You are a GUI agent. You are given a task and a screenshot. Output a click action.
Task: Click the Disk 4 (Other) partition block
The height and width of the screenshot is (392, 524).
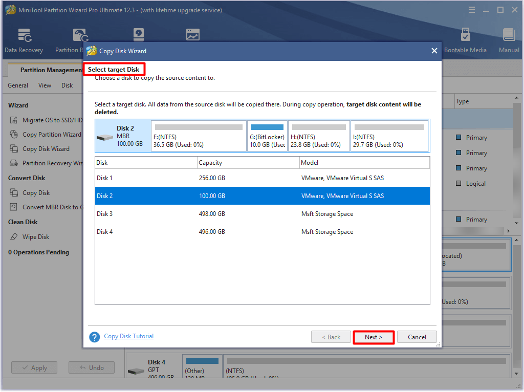[202, 366]
